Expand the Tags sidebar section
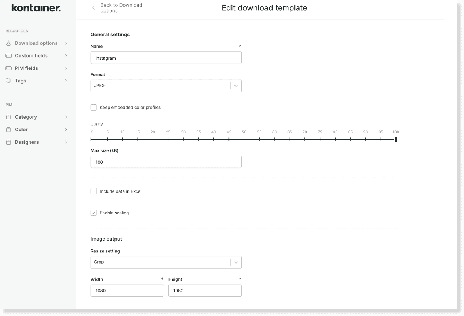The height and width of the screenshot is (316, 464). point(66,81)
